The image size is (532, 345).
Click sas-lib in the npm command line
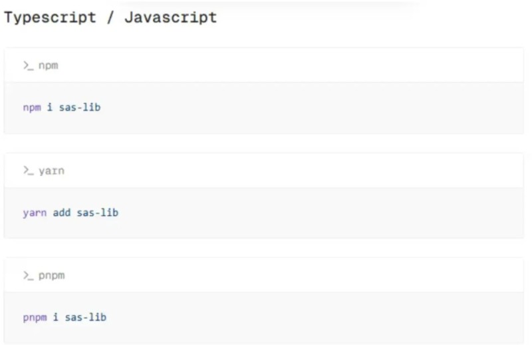[80, 107]
